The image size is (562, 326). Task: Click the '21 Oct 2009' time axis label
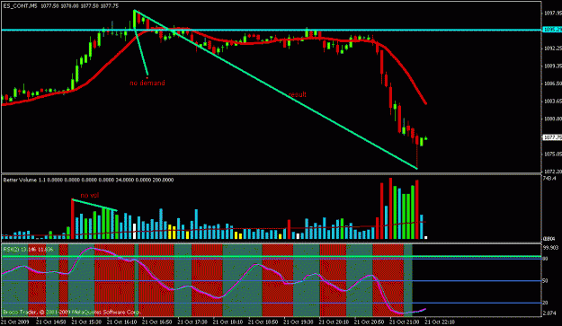click(15, 322)
